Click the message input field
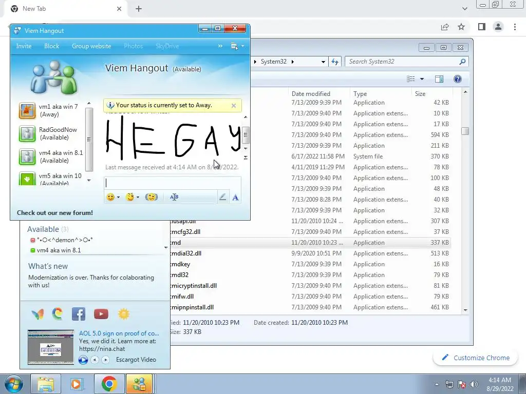 [x=173, y=183]
